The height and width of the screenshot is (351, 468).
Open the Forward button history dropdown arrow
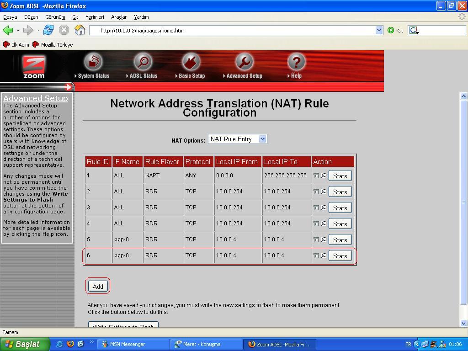pos(38,31)
